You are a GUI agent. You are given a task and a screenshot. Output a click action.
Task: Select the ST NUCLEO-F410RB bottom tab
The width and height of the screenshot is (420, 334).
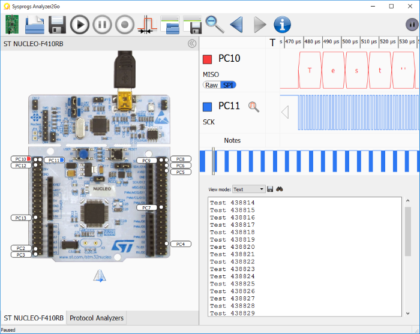click(x=34, y=318)
